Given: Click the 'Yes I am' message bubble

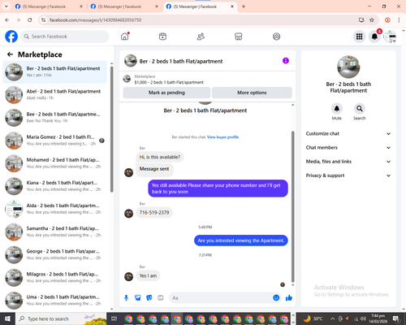Looking at the screenshot, I should [x=148, y=275].
